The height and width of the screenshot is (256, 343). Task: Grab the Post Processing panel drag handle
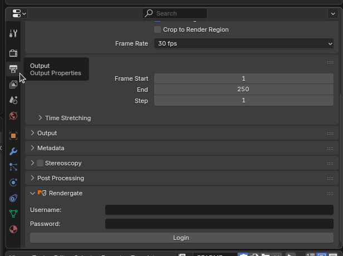[x=330, y=179]
